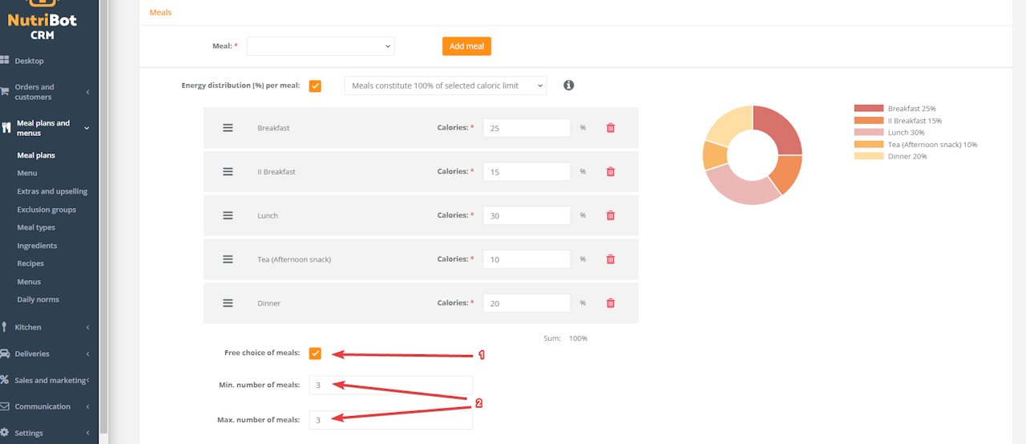Click the Tea (Afternoon snack) drag handle
Viewport: 1026px width, 444px height.
tap(228, 259)
